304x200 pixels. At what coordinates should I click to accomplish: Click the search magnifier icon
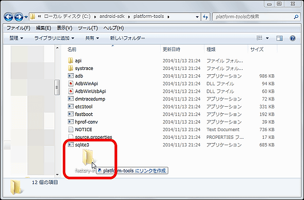point(296,17)
